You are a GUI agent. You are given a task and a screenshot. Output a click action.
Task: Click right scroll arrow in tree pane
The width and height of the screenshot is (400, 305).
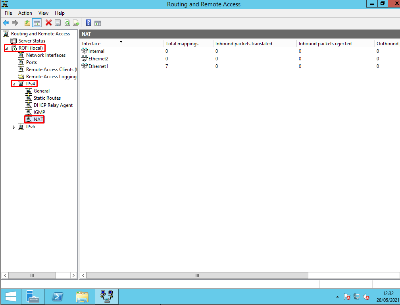tap(73, 275)
